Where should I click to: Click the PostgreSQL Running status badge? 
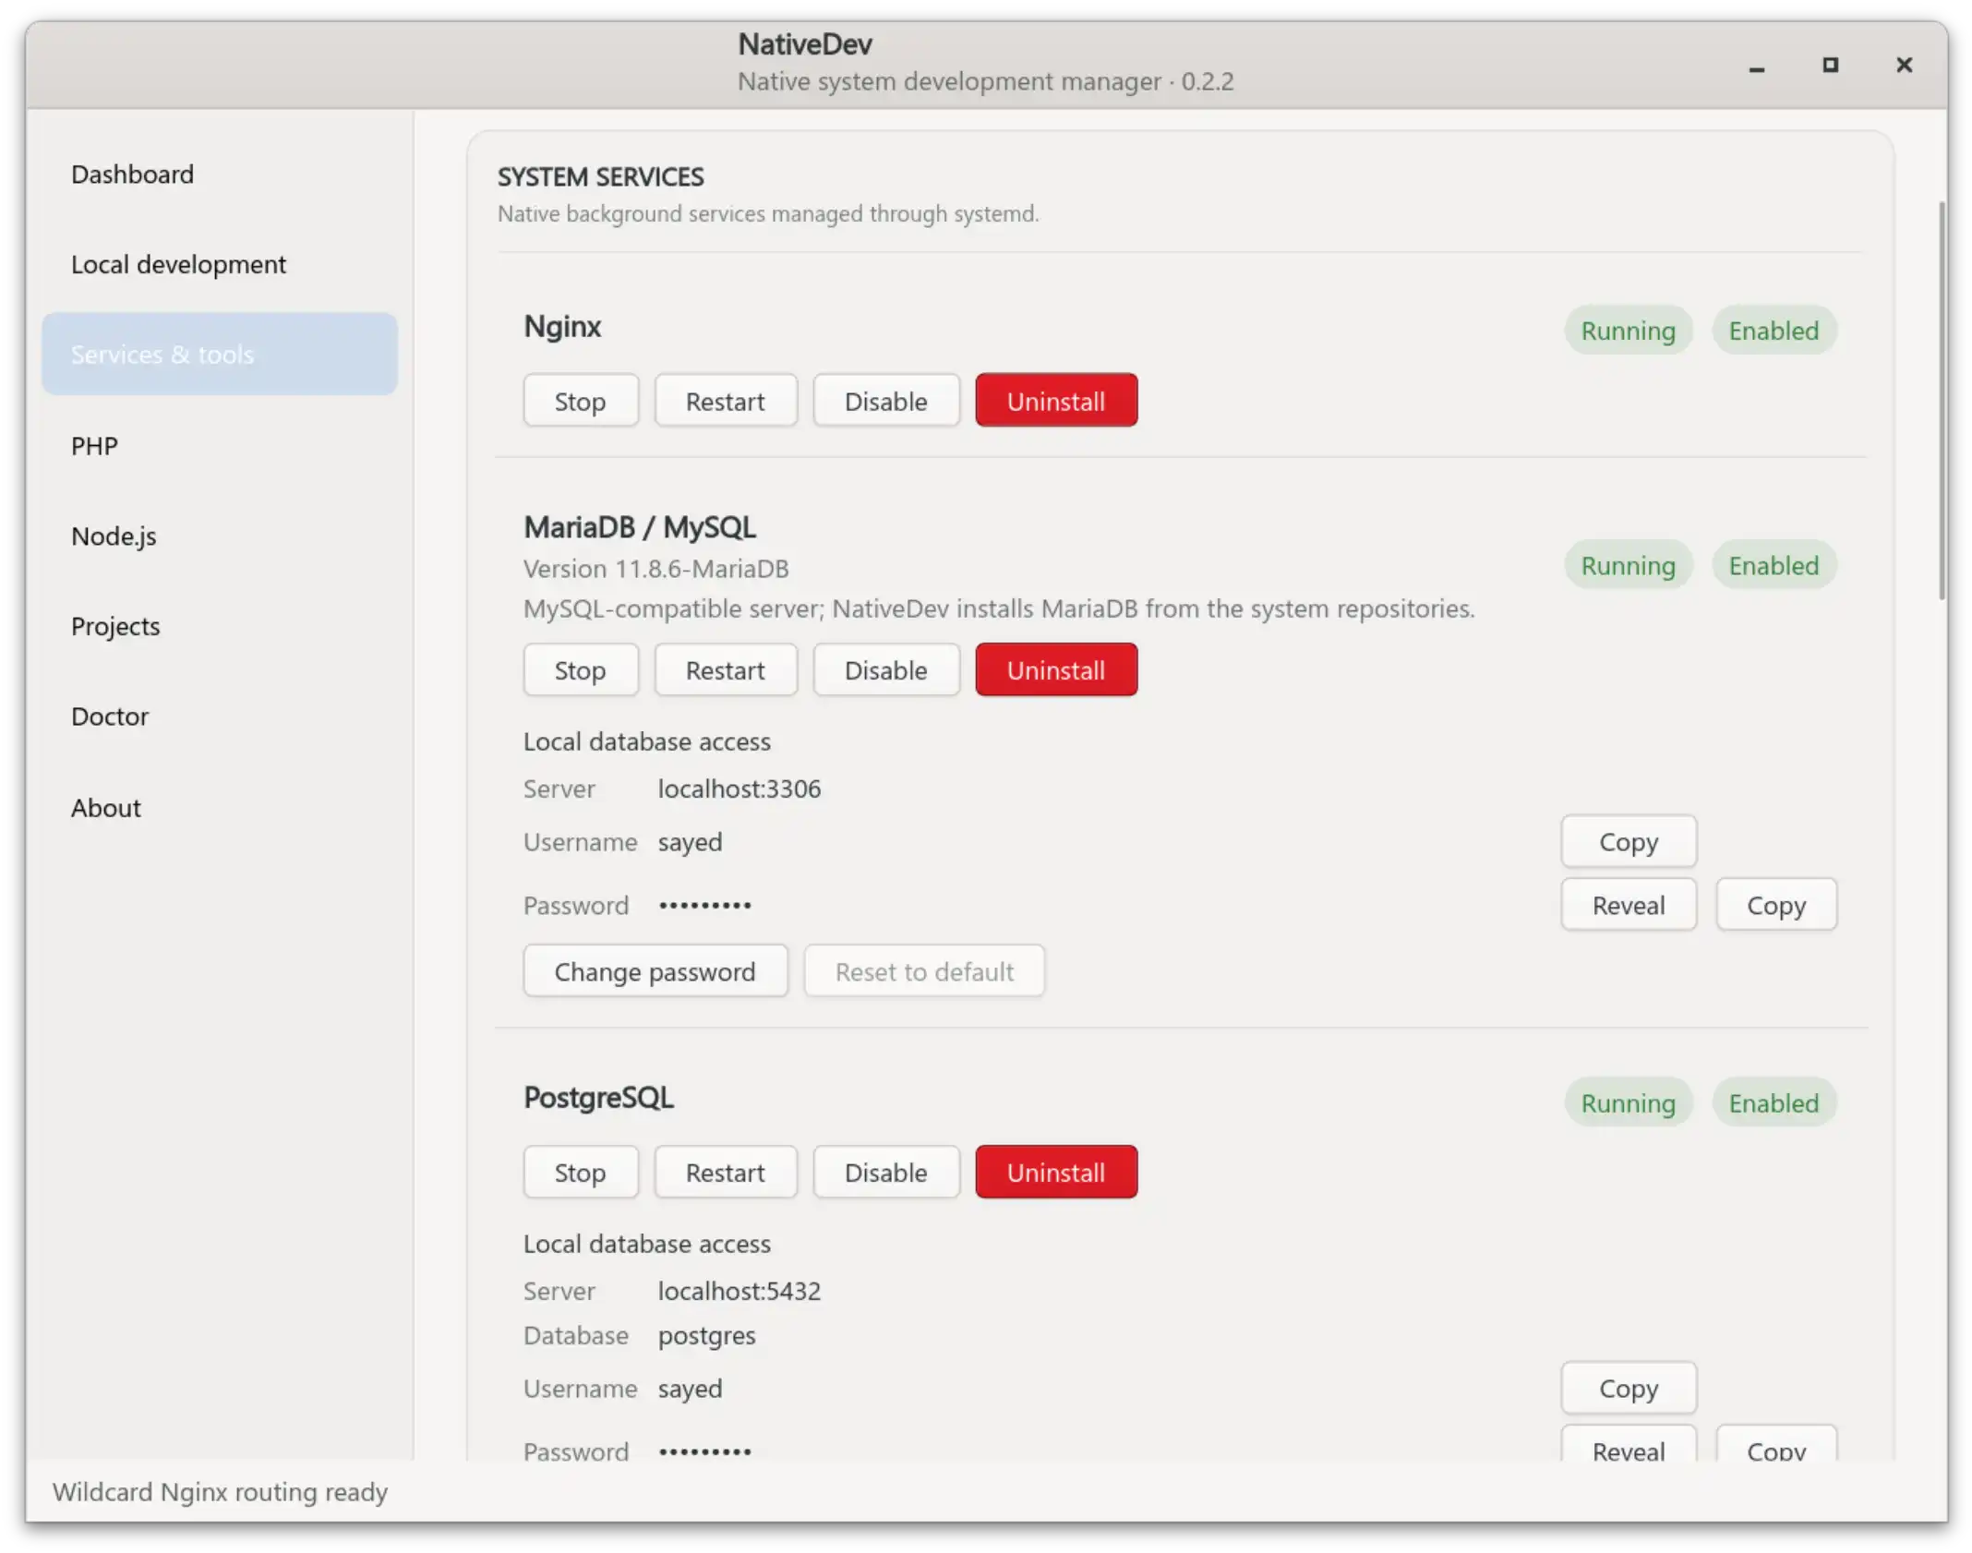pos(1628,1102)
